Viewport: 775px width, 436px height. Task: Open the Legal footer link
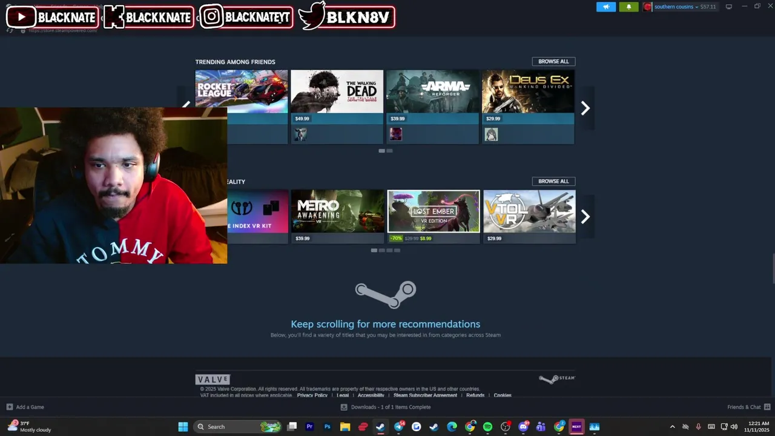pos(343,395)
